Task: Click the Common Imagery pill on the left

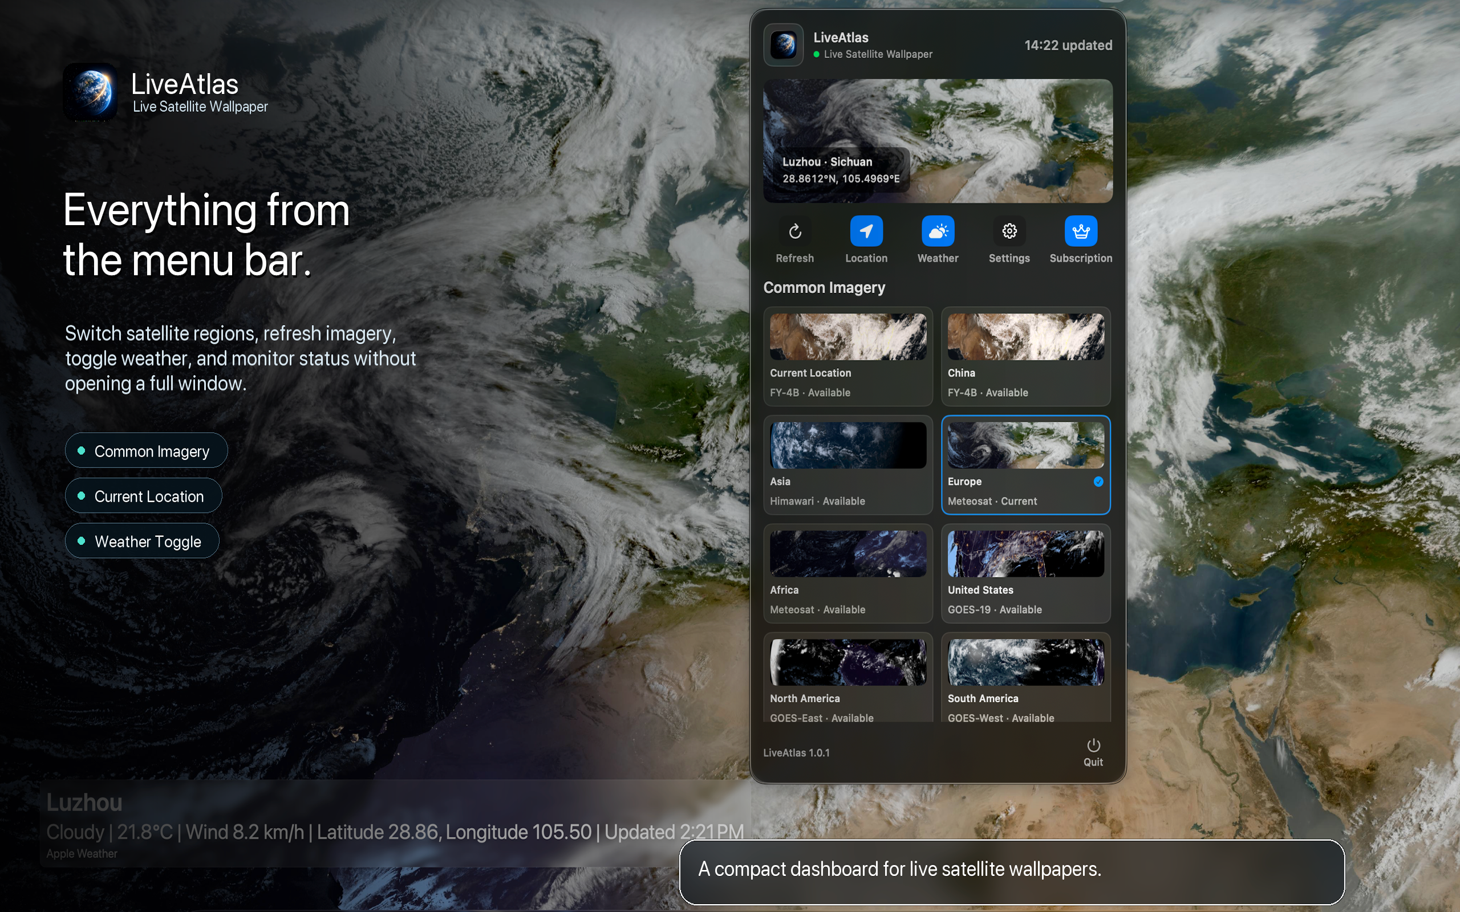Action: click(x=146, y=450)
